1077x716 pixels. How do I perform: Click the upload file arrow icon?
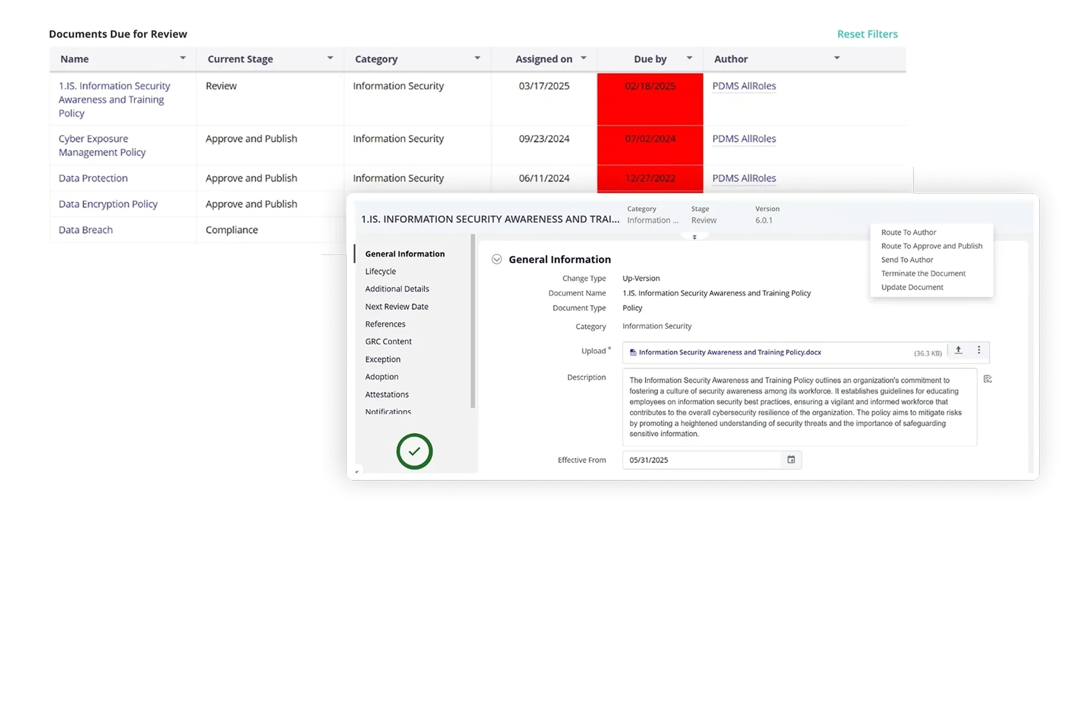(958, 351)
